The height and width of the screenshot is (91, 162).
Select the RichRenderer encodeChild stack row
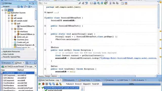click(17, 85)
